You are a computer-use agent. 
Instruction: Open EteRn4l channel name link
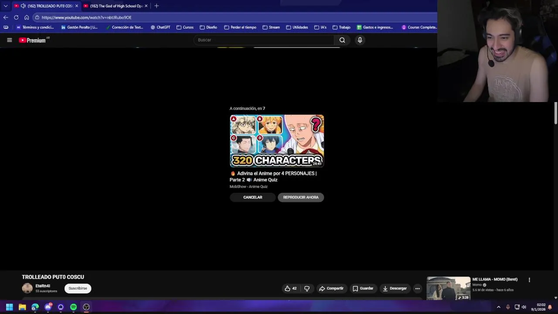tap(43, 286)
